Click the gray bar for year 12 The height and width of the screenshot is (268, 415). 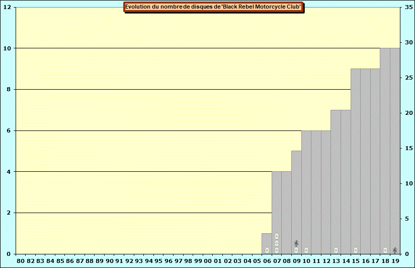click(x=326, y=191)
